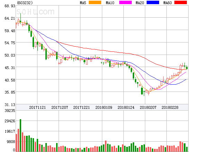
Task: Click the 64.21 price axis label
Action: coord(10,18)
